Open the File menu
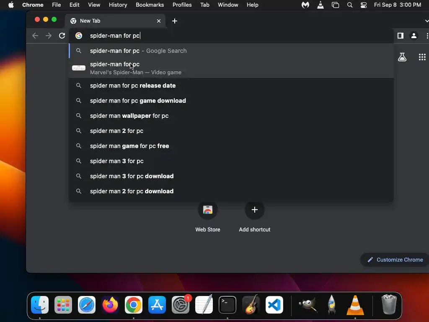The width and height of the screenshot is (429, 322). [57, 5]
